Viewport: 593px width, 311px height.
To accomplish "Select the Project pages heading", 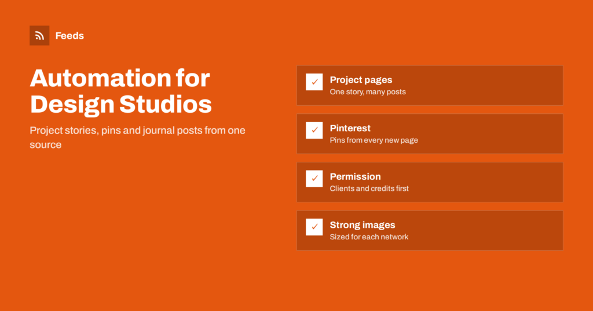I will tap(361, 80).
